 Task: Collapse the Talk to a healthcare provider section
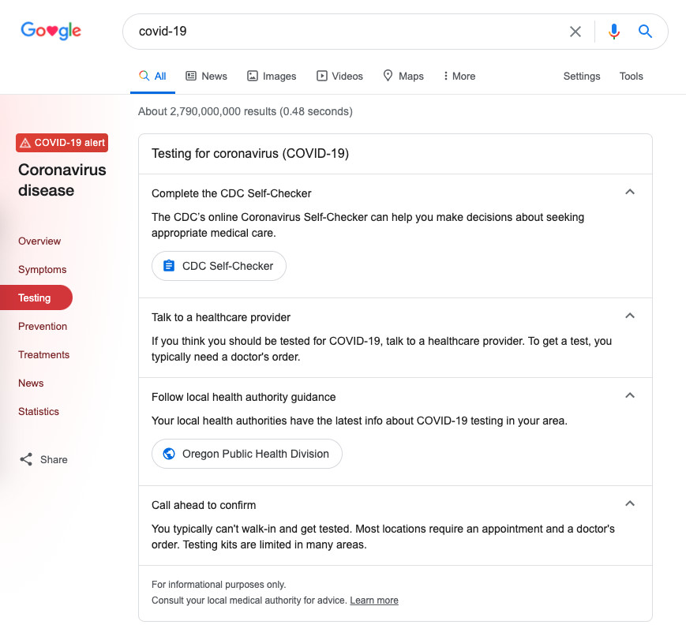coord(629,316)
